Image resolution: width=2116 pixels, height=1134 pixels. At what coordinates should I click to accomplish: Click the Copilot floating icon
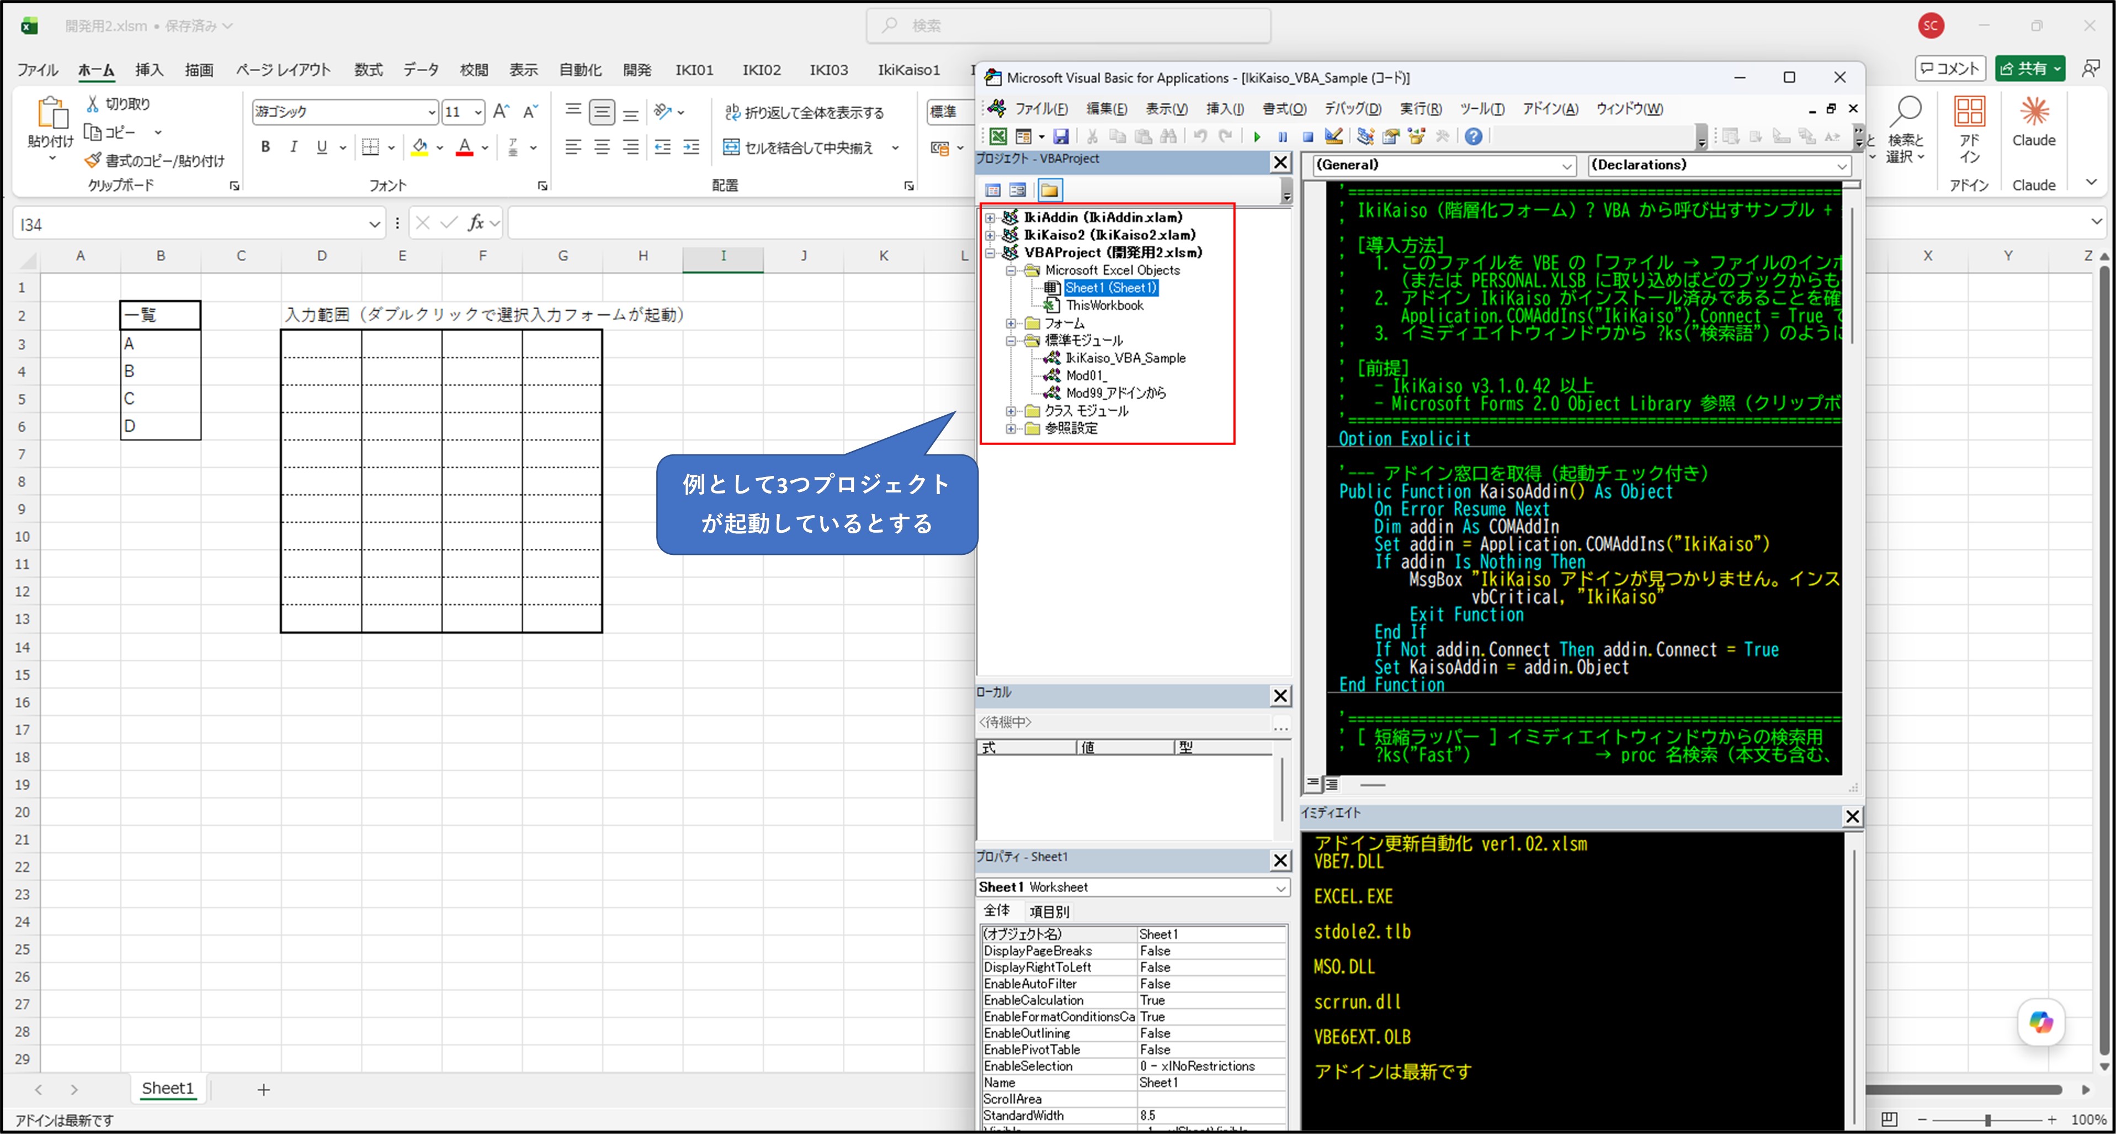click(x=2041, y=1021)
